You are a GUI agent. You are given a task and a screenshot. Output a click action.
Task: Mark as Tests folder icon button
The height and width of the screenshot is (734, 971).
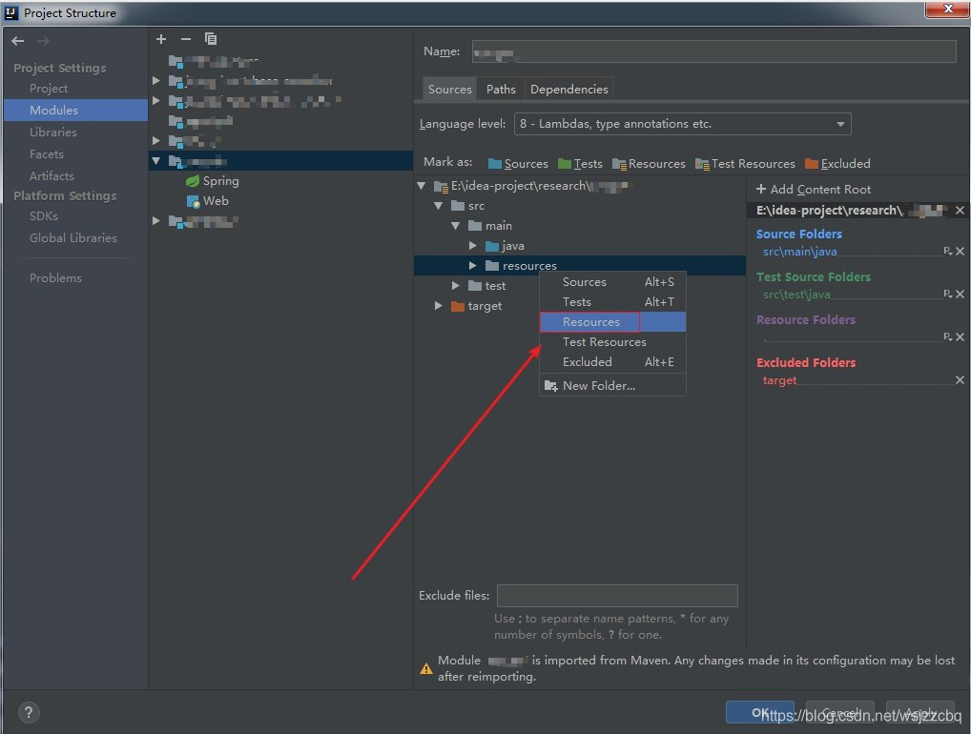(580, 163)
